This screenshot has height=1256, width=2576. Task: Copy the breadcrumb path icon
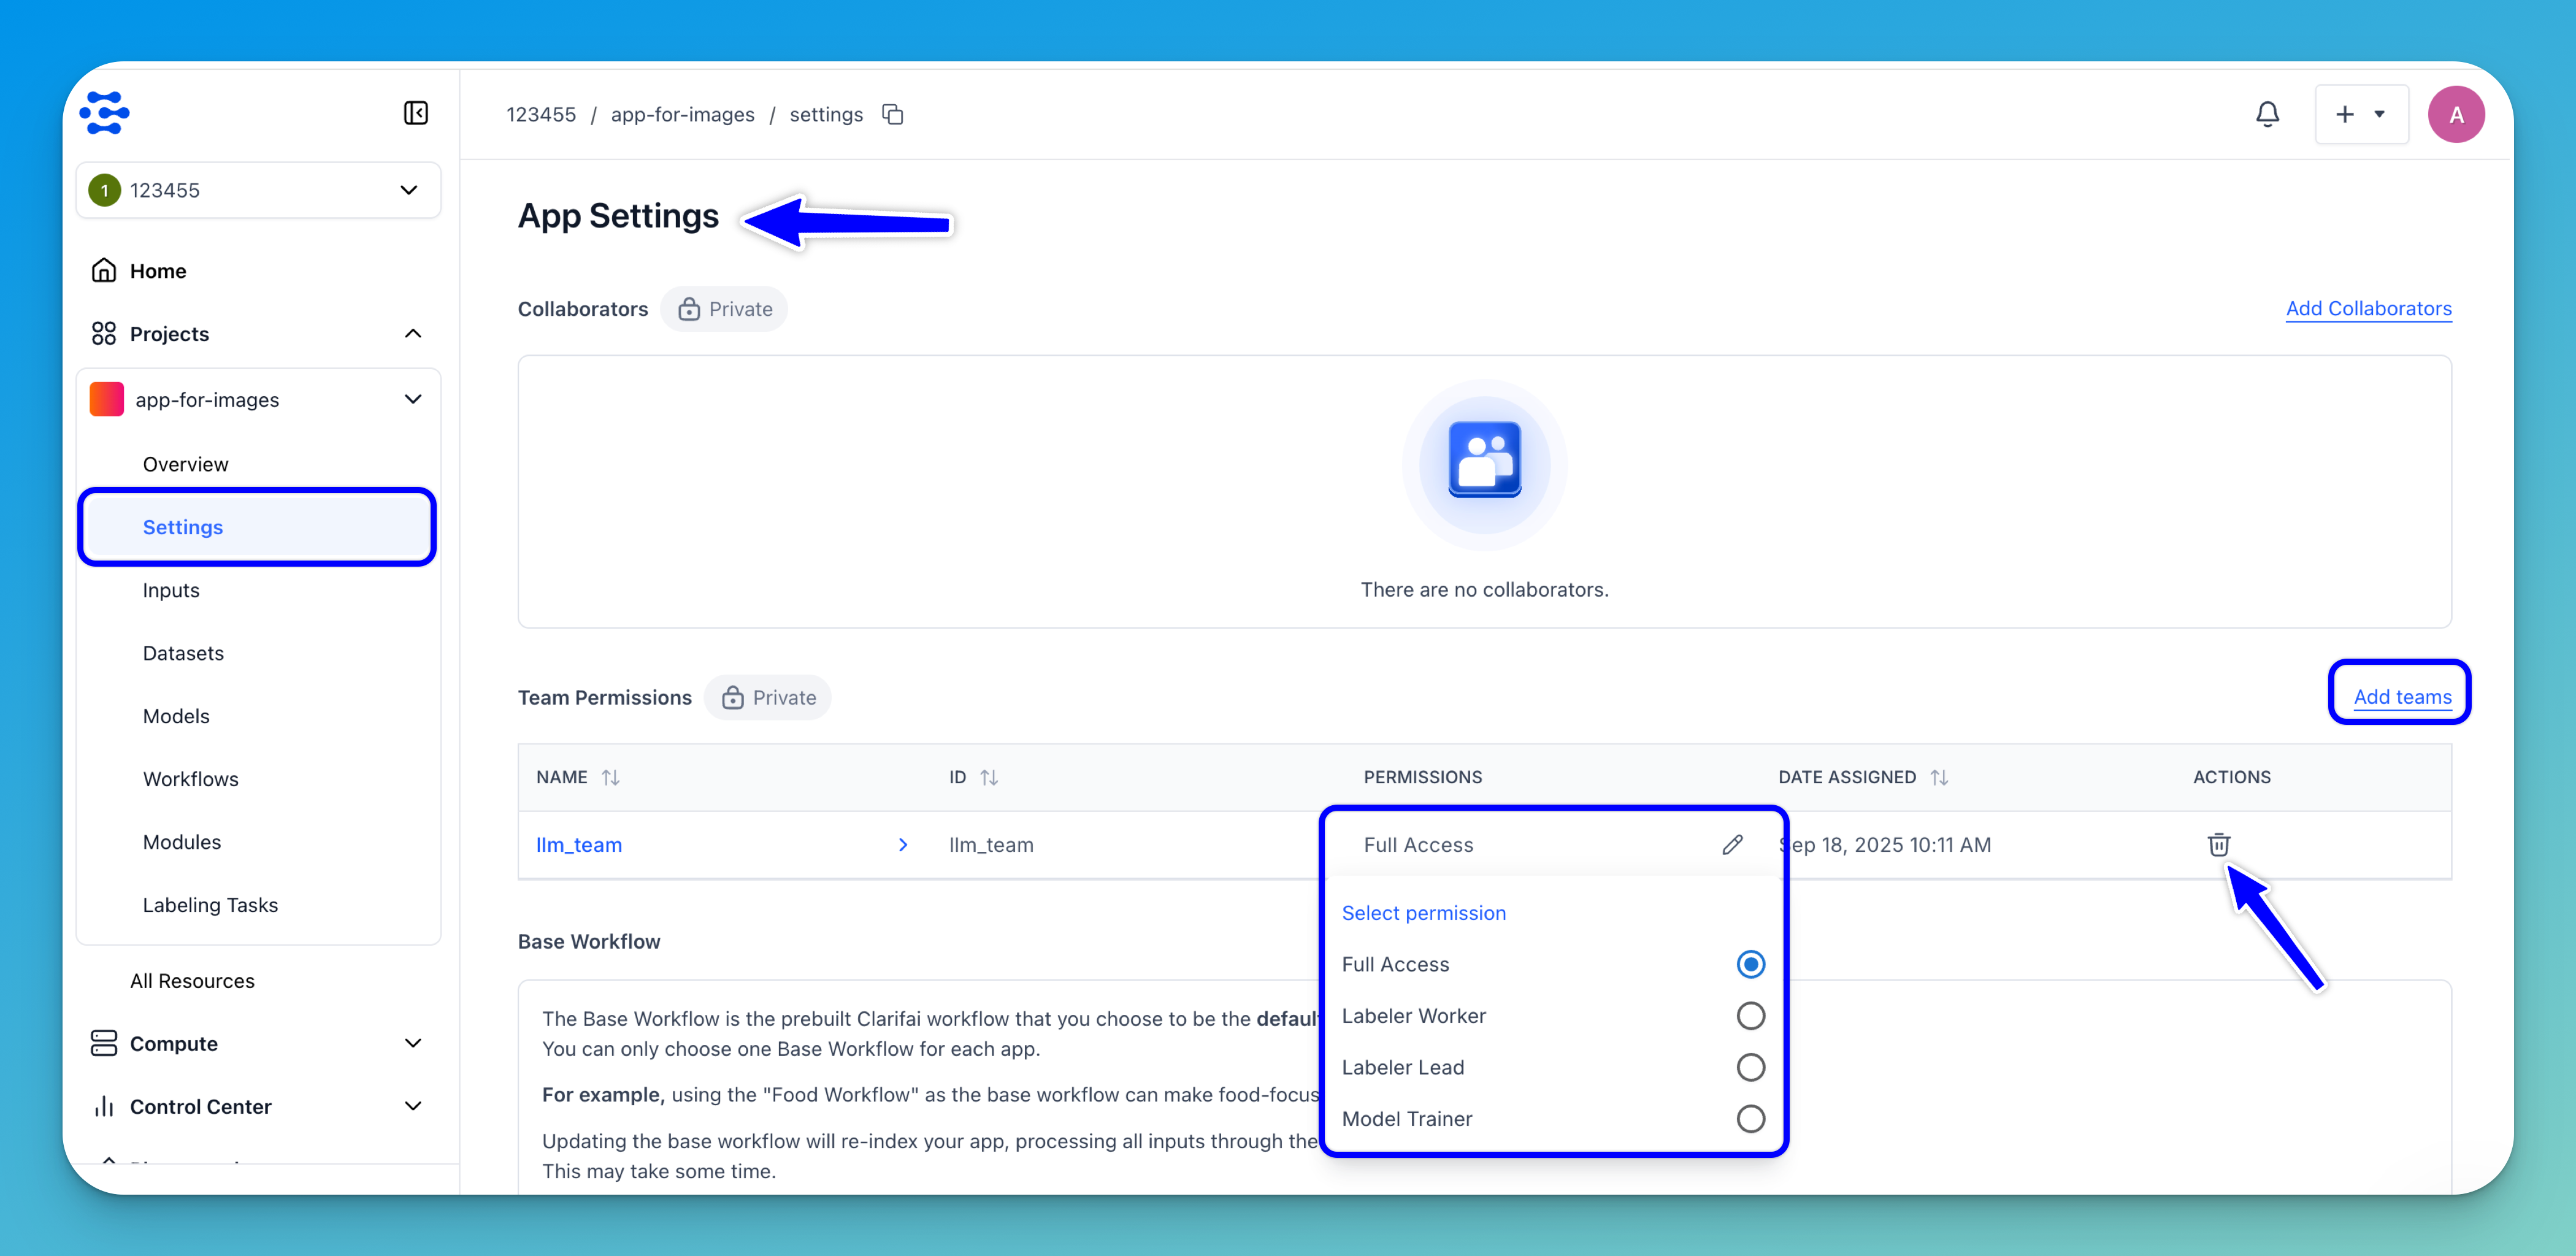click(x=892, y=114)
